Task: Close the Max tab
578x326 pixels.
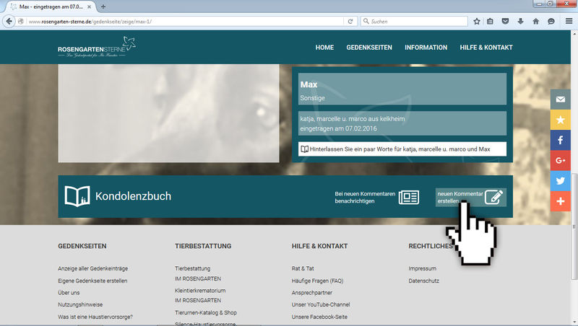Action: point(89,6)
